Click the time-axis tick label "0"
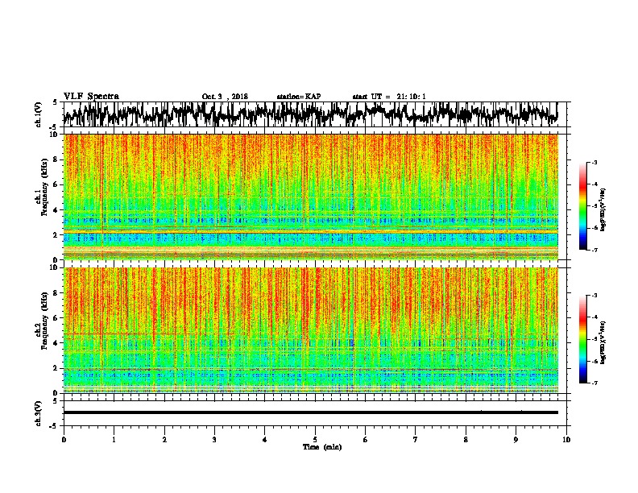 [x=64, y=440]
